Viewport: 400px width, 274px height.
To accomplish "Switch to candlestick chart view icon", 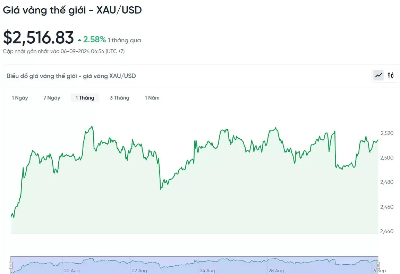I will (391, 75).
